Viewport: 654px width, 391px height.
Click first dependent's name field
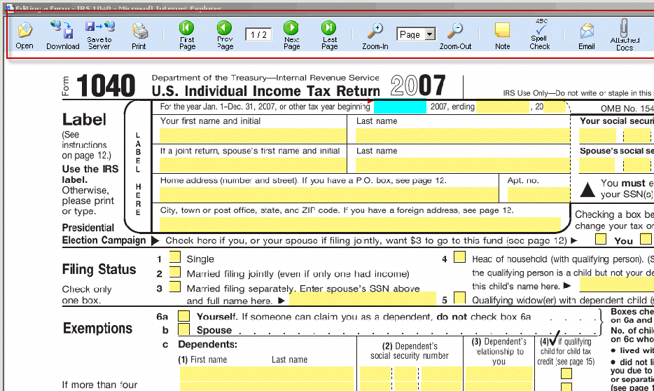(267, 373)
